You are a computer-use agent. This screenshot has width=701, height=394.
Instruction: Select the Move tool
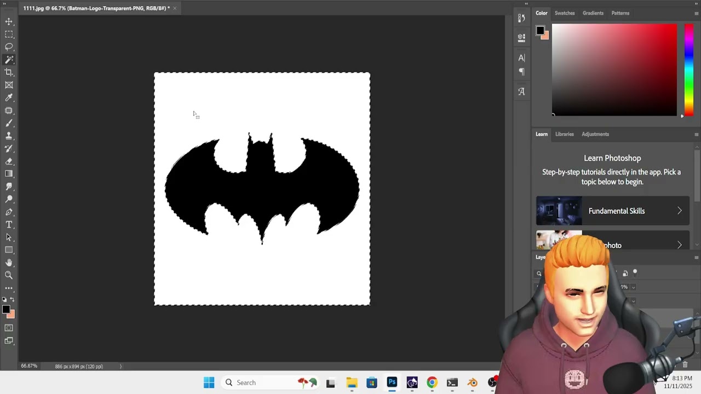[9, 21]
